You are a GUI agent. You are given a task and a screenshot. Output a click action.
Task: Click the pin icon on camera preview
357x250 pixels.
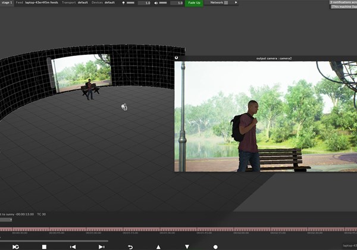click(x=177, y=58)
